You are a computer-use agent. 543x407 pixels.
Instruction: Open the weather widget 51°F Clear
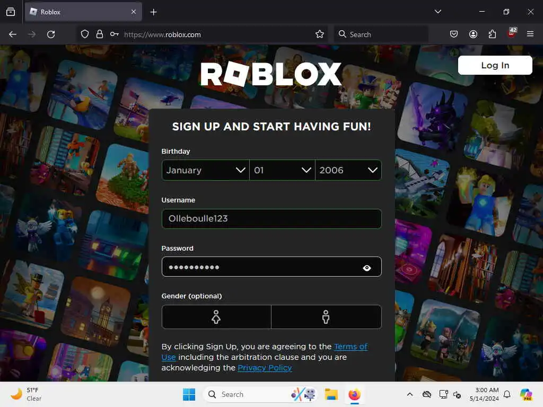pos(26,394)
